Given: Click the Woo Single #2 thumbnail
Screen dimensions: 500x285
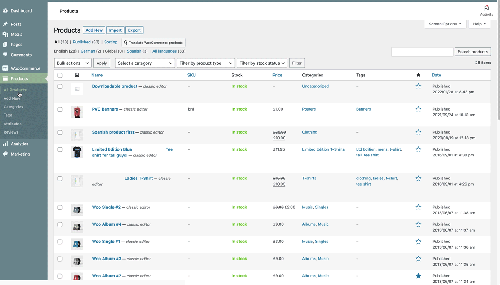Looking at the screenshot, I should [x=77, y=210].
